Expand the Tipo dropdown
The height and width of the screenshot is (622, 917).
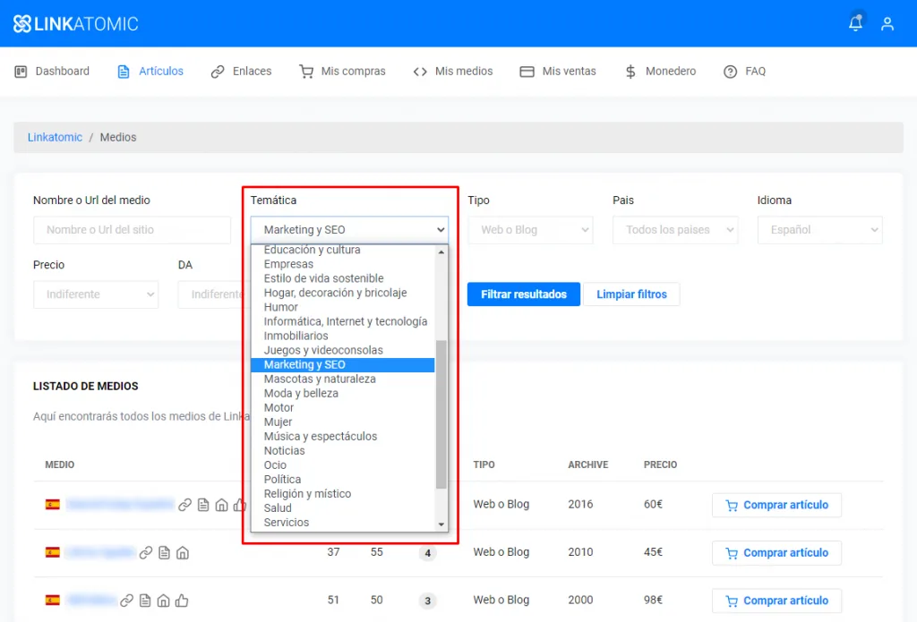[530, 230]
